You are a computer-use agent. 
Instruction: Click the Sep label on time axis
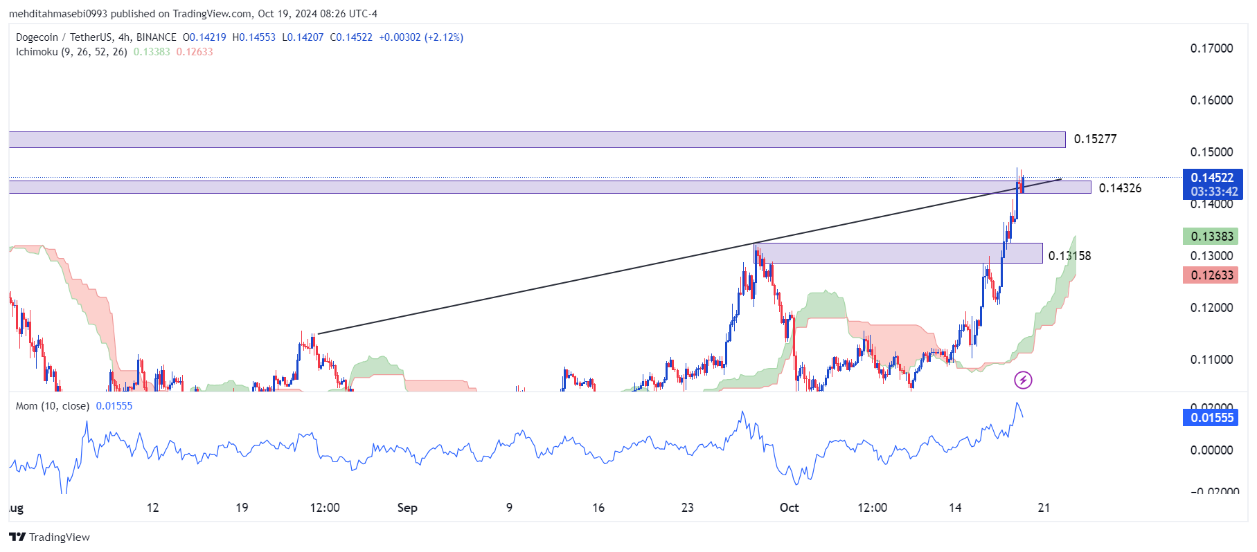tap(407, 508)
